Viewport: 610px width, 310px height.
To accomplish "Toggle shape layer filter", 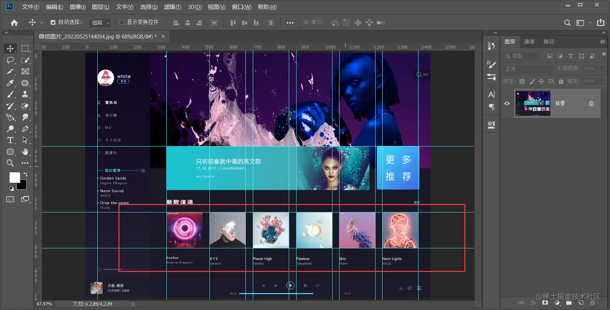I will point(581,56).
